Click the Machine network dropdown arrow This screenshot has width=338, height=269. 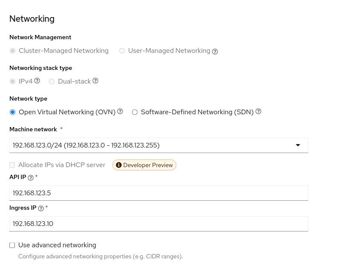pyautogui.click(x=298, y=145)
